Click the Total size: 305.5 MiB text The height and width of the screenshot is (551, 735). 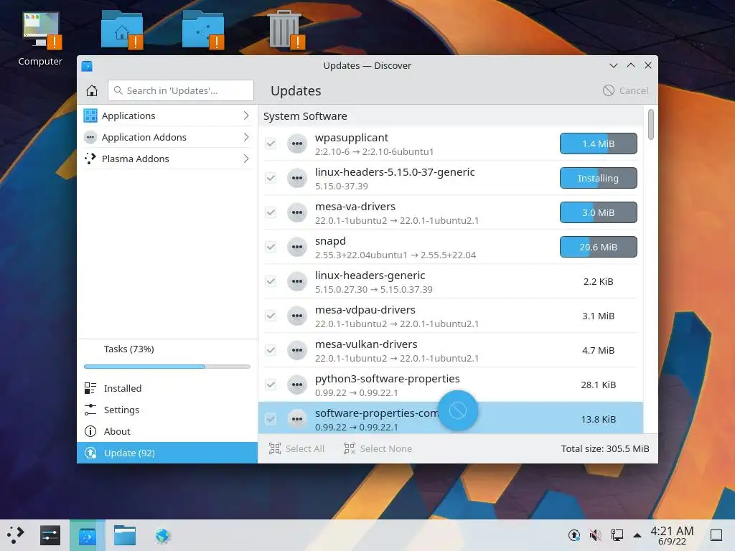(604, 449)
